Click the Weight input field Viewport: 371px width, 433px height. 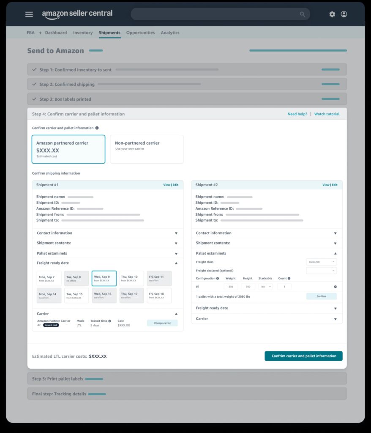pyautogui.click(x=231, y=287)
